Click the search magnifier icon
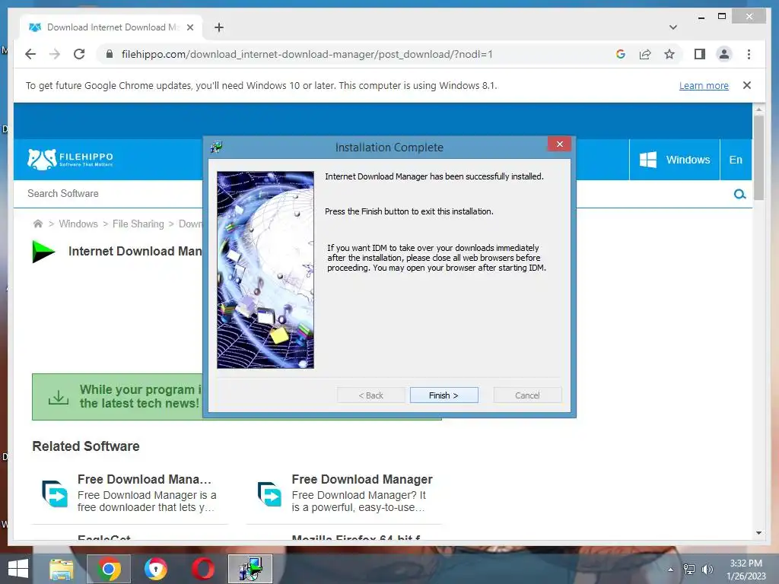 coord(739,194)
